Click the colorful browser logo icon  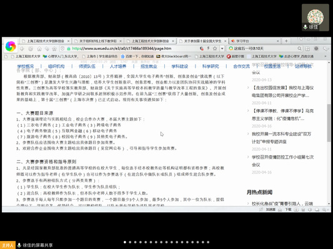pos(11,46)
